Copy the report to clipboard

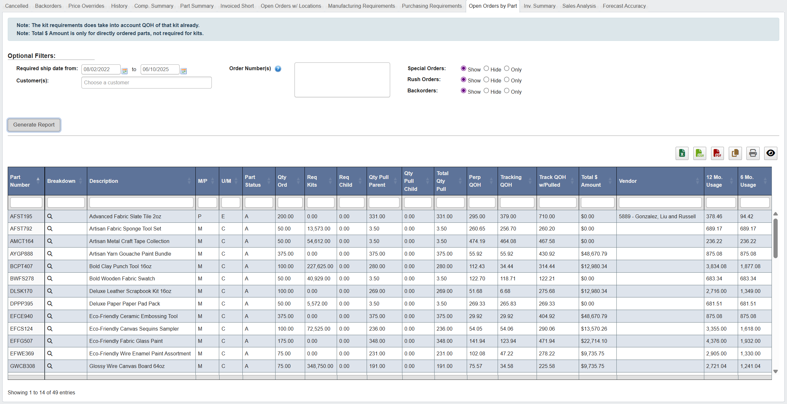[x=735, y=154]
